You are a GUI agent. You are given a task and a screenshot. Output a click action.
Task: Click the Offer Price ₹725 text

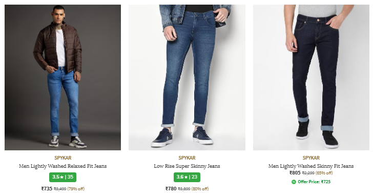(314, 182)
